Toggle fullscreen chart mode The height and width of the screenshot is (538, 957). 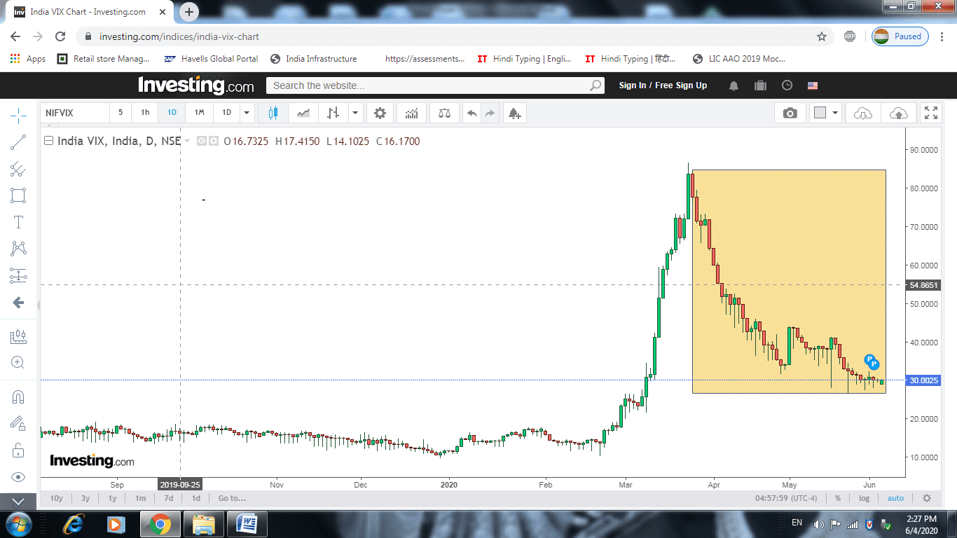931,113
